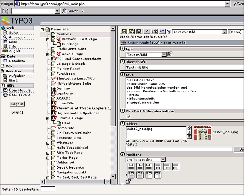Choose image position below right icon
The width and height of the screenshot is (244, 195).
pyautogui.click(x=167, y=167)
